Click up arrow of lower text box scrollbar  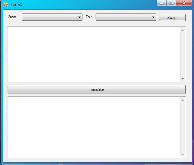pos(183,100)
